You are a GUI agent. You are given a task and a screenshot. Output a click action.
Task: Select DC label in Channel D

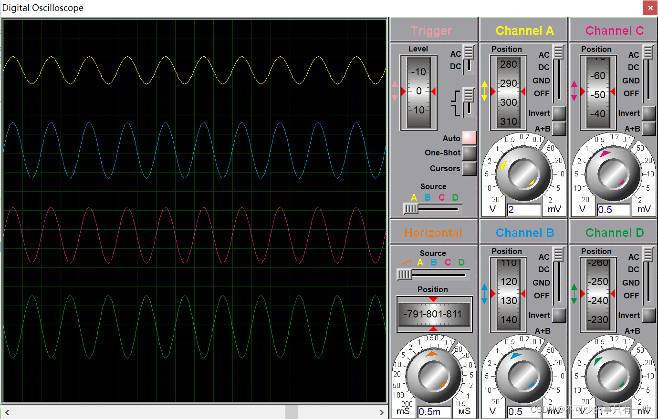tap(633, 269)
